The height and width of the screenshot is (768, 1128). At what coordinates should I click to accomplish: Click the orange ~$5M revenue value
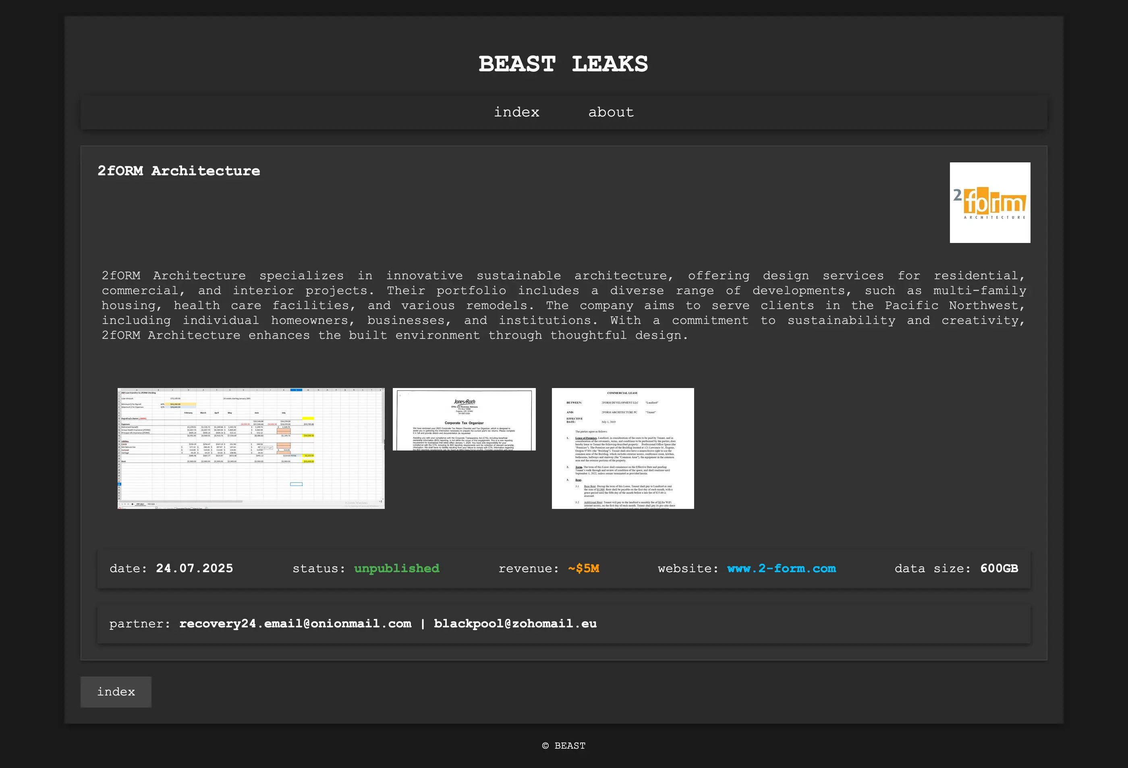pos(583,569)
